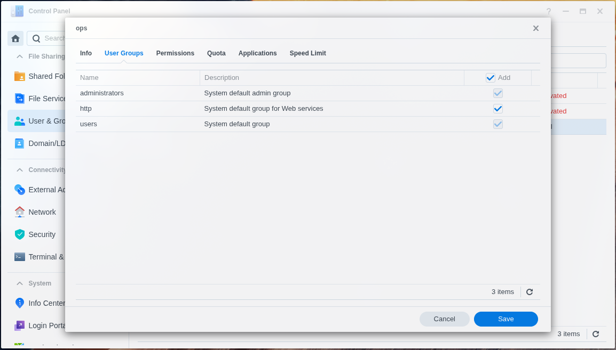Select the User Groups tab
The image size is (616, 350).
[124, 53]
